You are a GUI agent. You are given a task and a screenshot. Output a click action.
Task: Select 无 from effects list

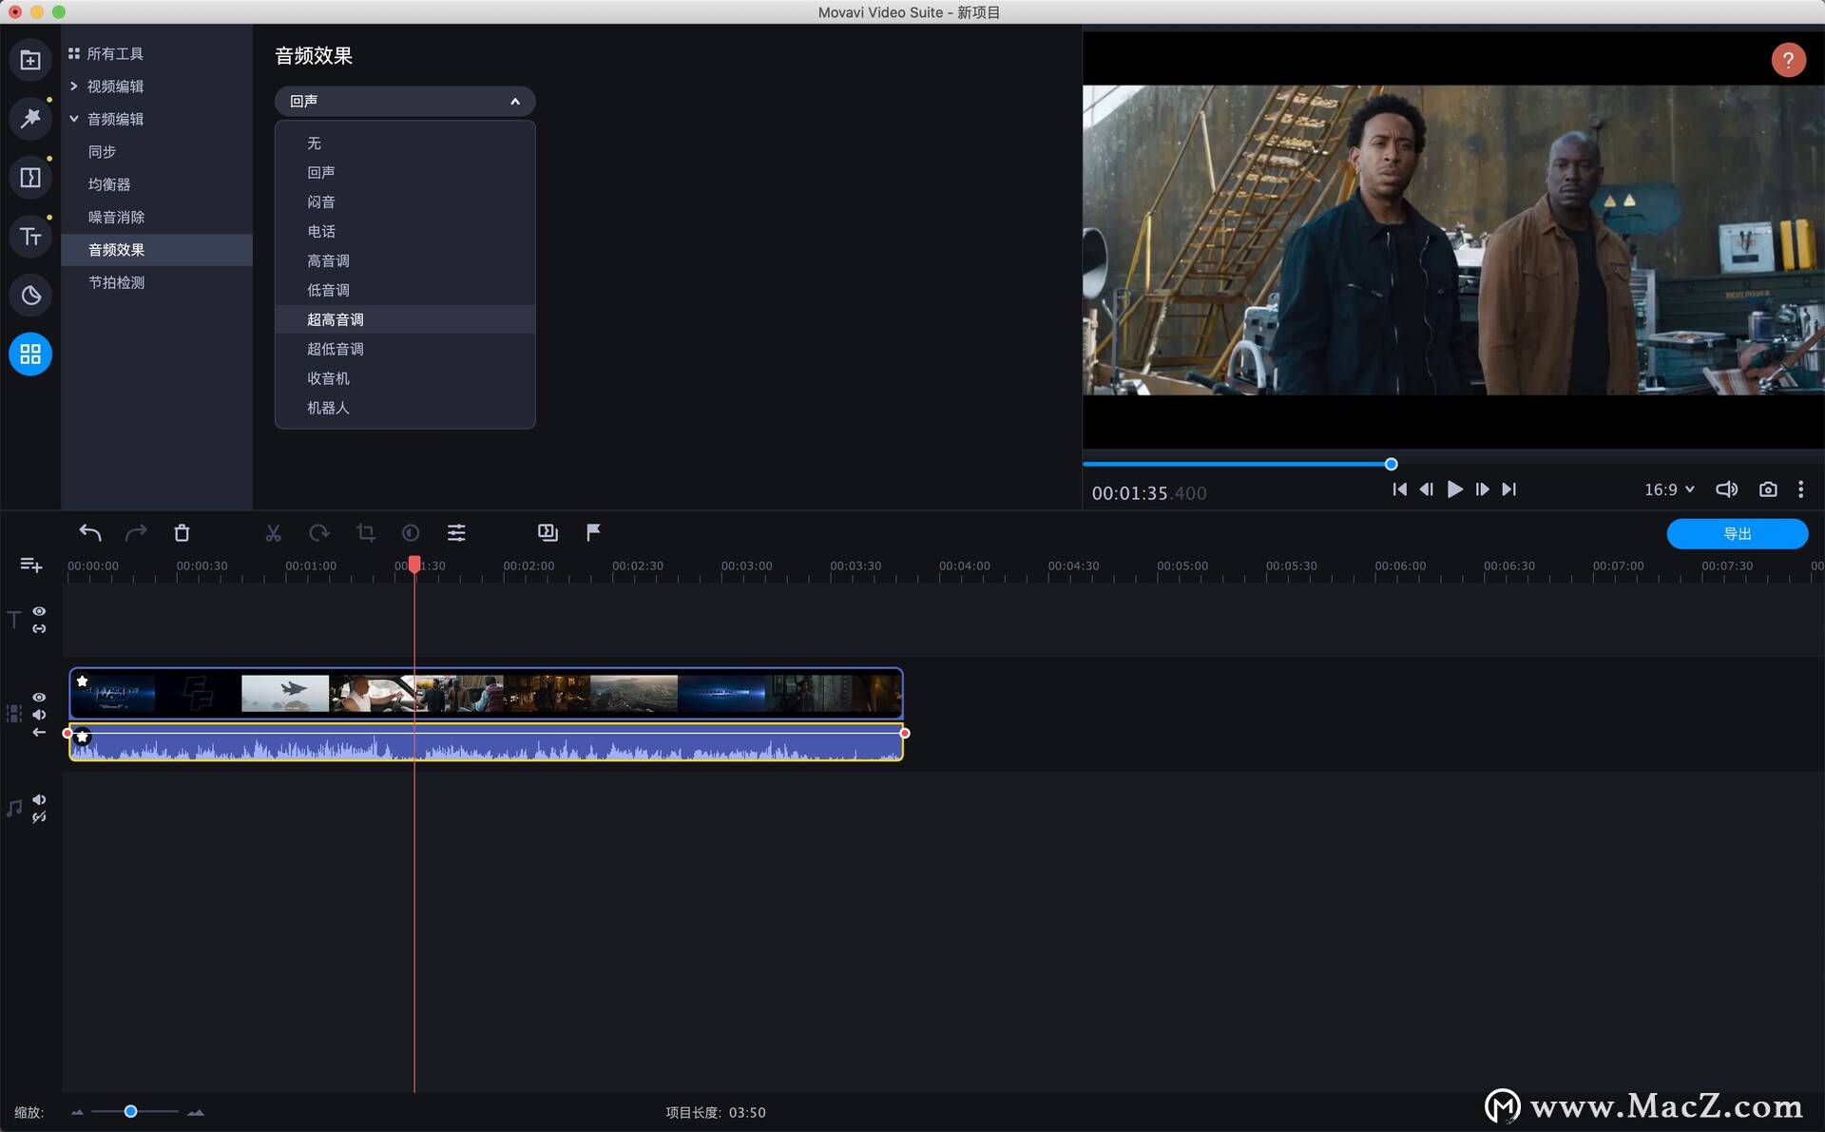tap(405, 144)
